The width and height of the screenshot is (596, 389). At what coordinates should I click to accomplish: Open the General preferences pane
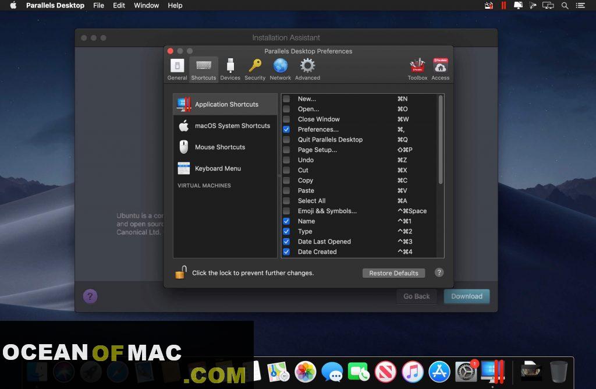(x=177, y=69)
